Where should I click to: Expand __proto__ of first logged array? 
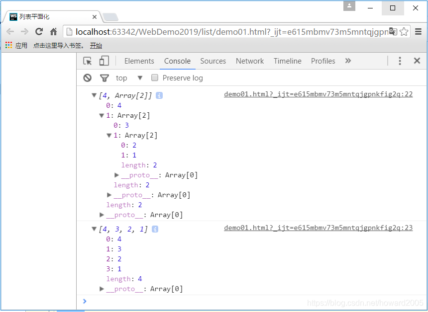click(x=102, y=215)
